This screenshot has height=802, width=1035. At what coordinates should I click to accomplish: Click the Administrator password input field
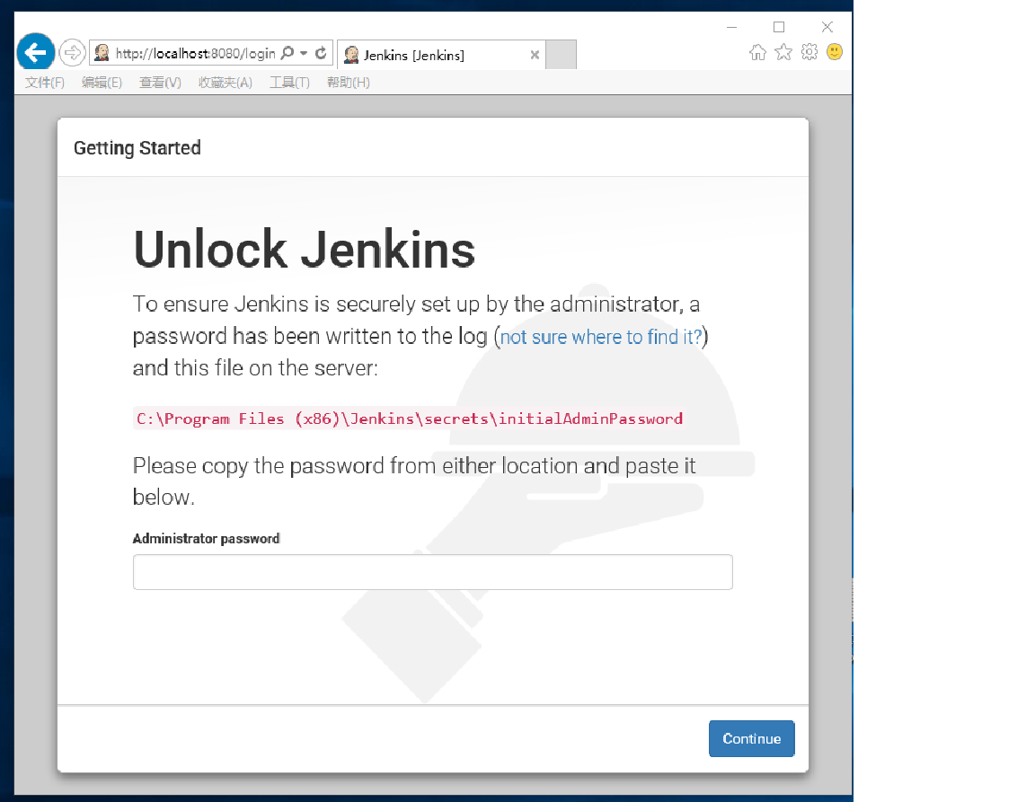click(x=432, y=571)
